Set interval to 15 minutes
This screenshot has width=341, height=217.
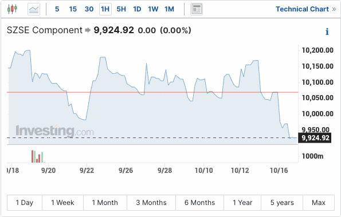pos(73,9)
